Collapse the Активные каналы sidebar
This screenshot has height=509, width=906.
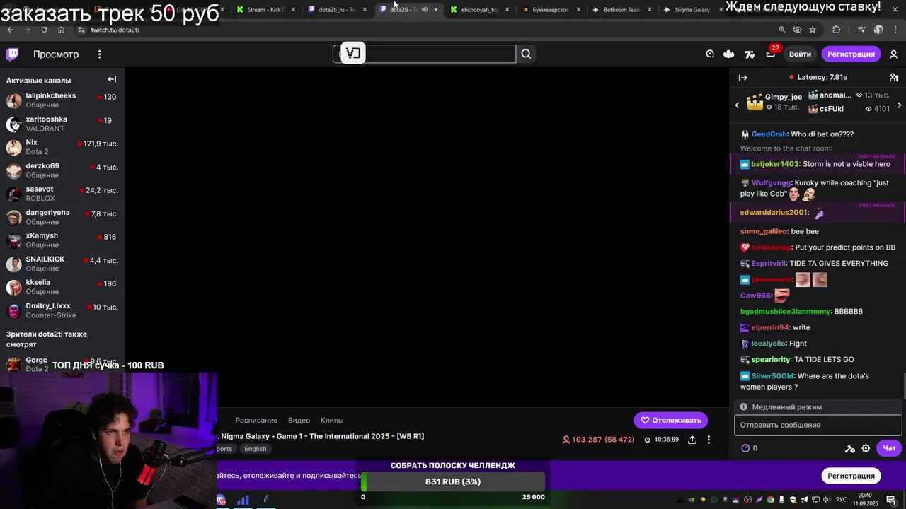(112, 80)
